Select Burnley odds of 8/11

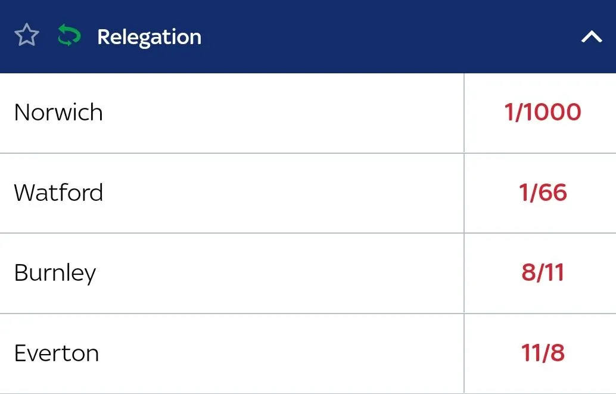542,273
